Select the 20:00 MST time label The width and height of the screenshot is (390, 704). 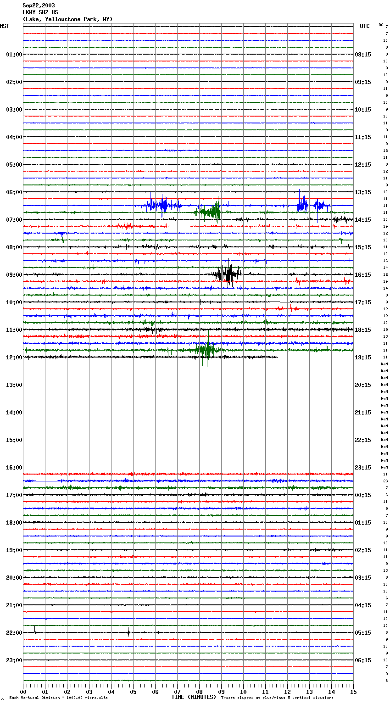point(14,578)
